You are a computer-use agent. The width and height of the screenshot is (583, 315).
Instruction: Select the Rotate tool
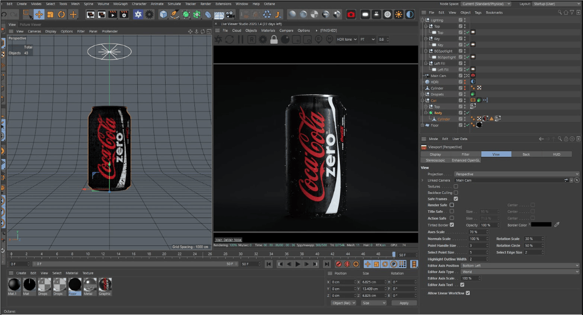pos(62,14)
